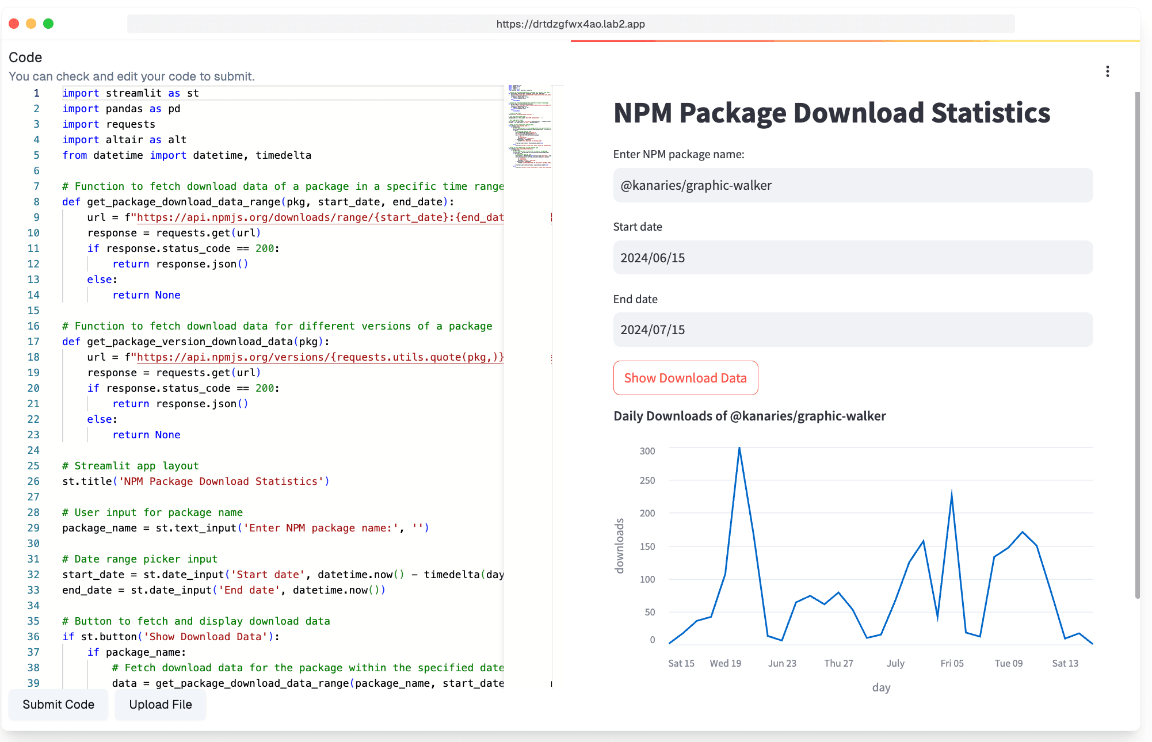Click the code editor minimap
This screenshot has height=742, width=1152.
coord(529,127)
